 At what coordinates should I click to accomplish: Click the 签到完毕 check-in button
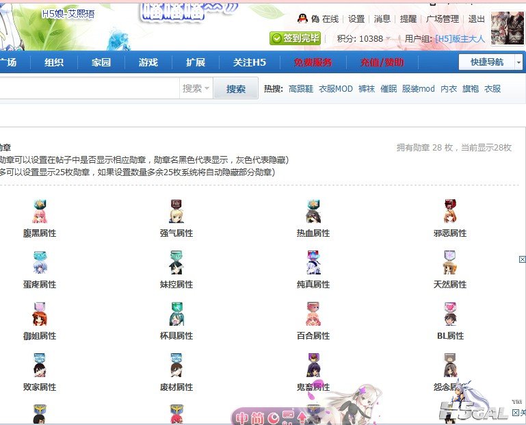pyautogui.click(x=295, y=38)
